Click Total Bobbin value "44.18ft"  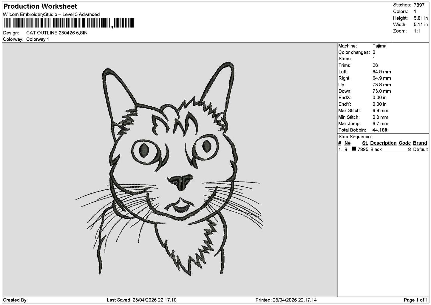coord(380,130)
